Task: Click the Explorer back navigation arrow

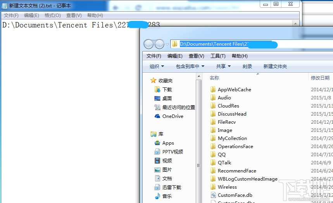Action: pos(148,44)
